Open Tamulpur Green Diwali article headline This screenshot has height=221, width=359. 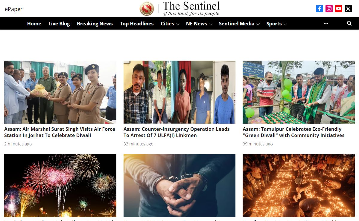(293, 132)
